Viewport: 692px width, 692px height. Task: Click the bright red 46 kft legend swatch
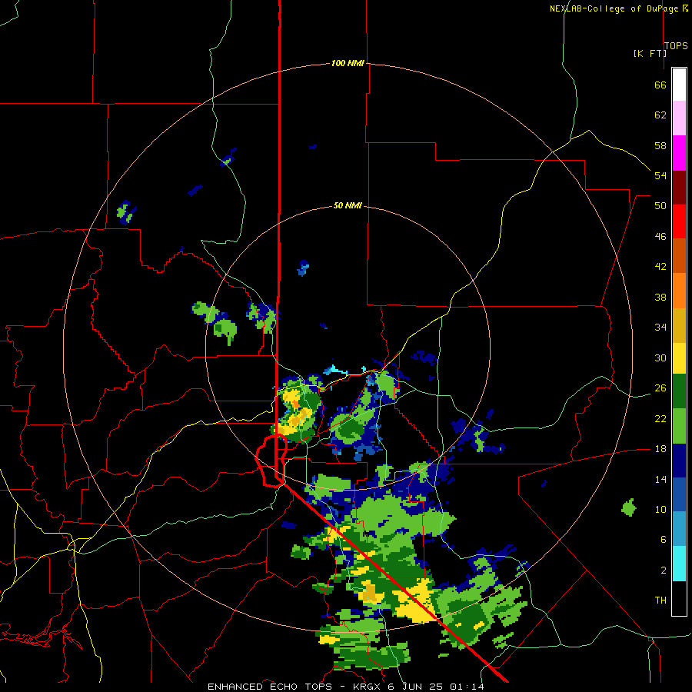(679, 221)
